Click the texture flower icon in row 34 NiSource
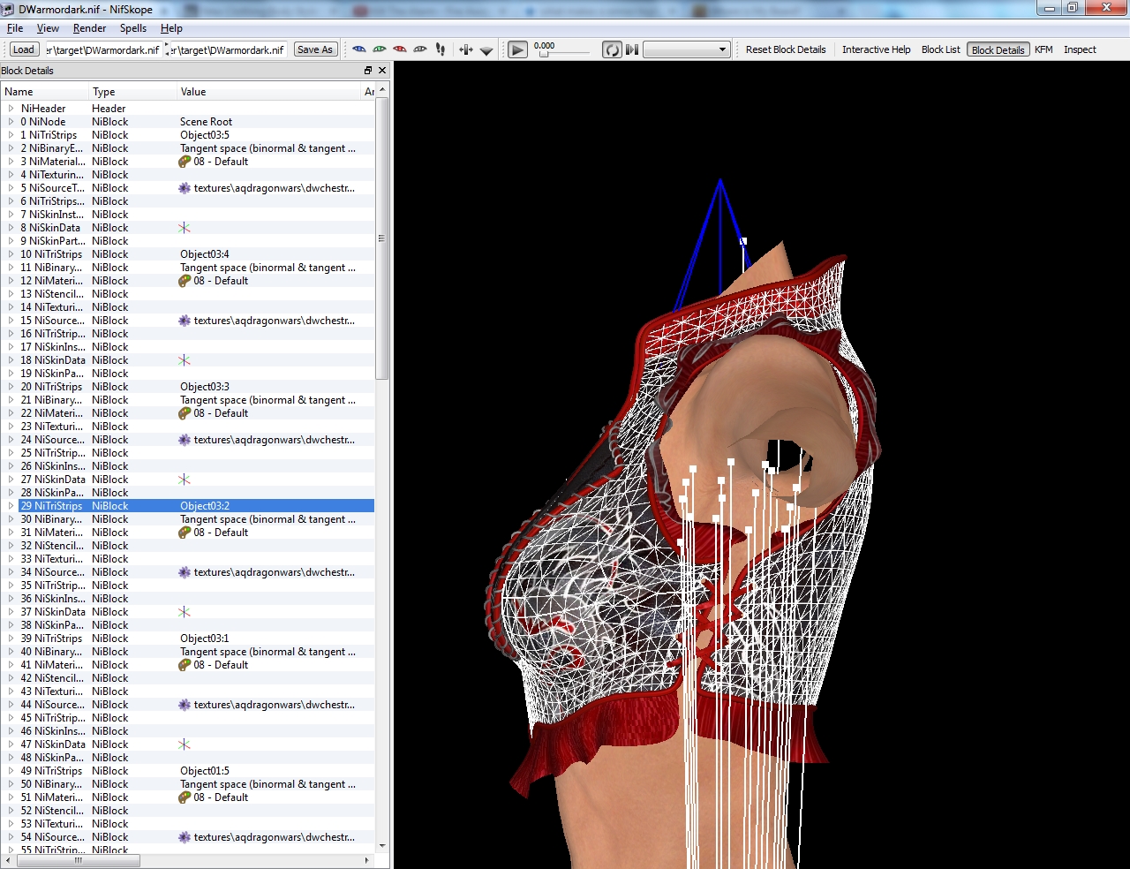This screenshot has height=869, width=1130. pos(185,572)
